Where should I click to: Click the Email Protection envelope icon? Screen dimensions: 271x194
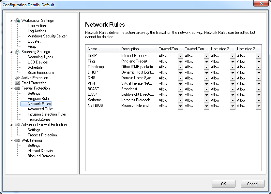click(x=17, y=83)
